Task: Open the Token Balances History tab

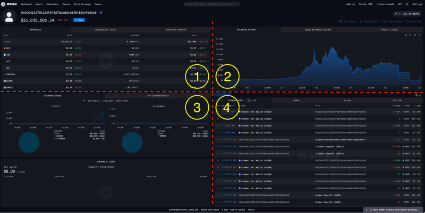Action: [318, 30]
